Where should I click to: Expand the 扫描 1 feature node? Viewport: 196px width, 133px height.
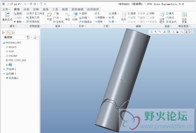pos(4,74)
